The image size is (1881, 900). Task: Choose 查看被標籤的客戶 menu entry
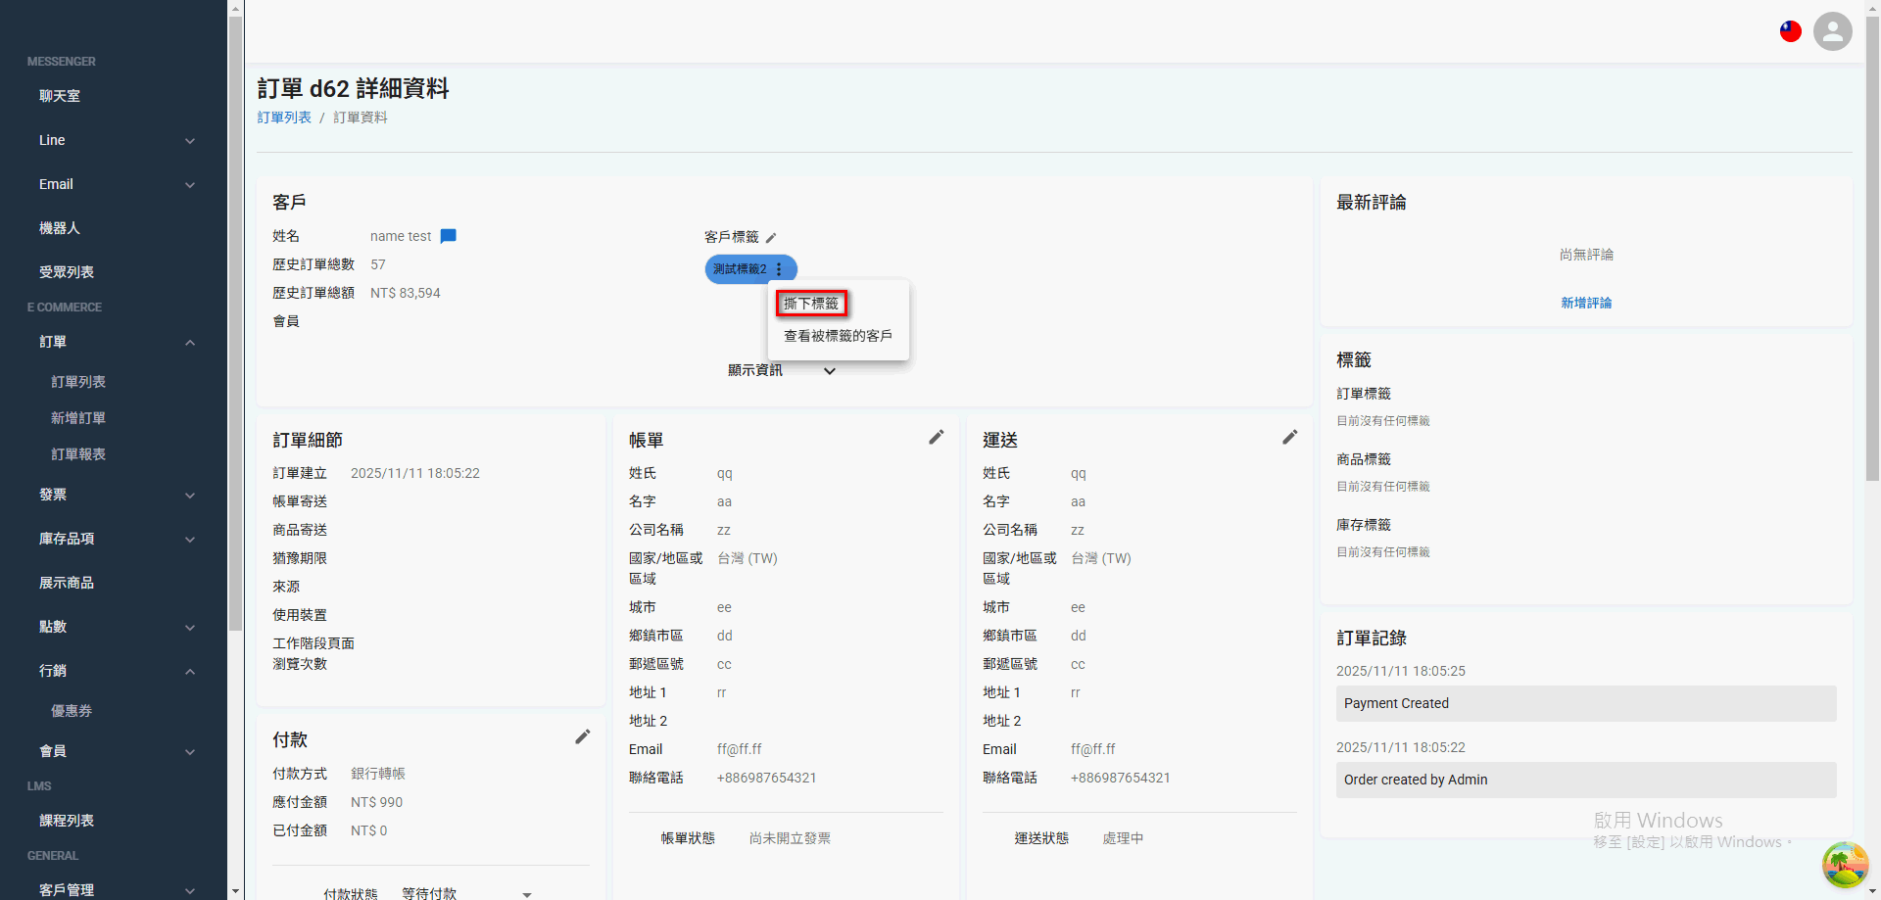[839, 336]
